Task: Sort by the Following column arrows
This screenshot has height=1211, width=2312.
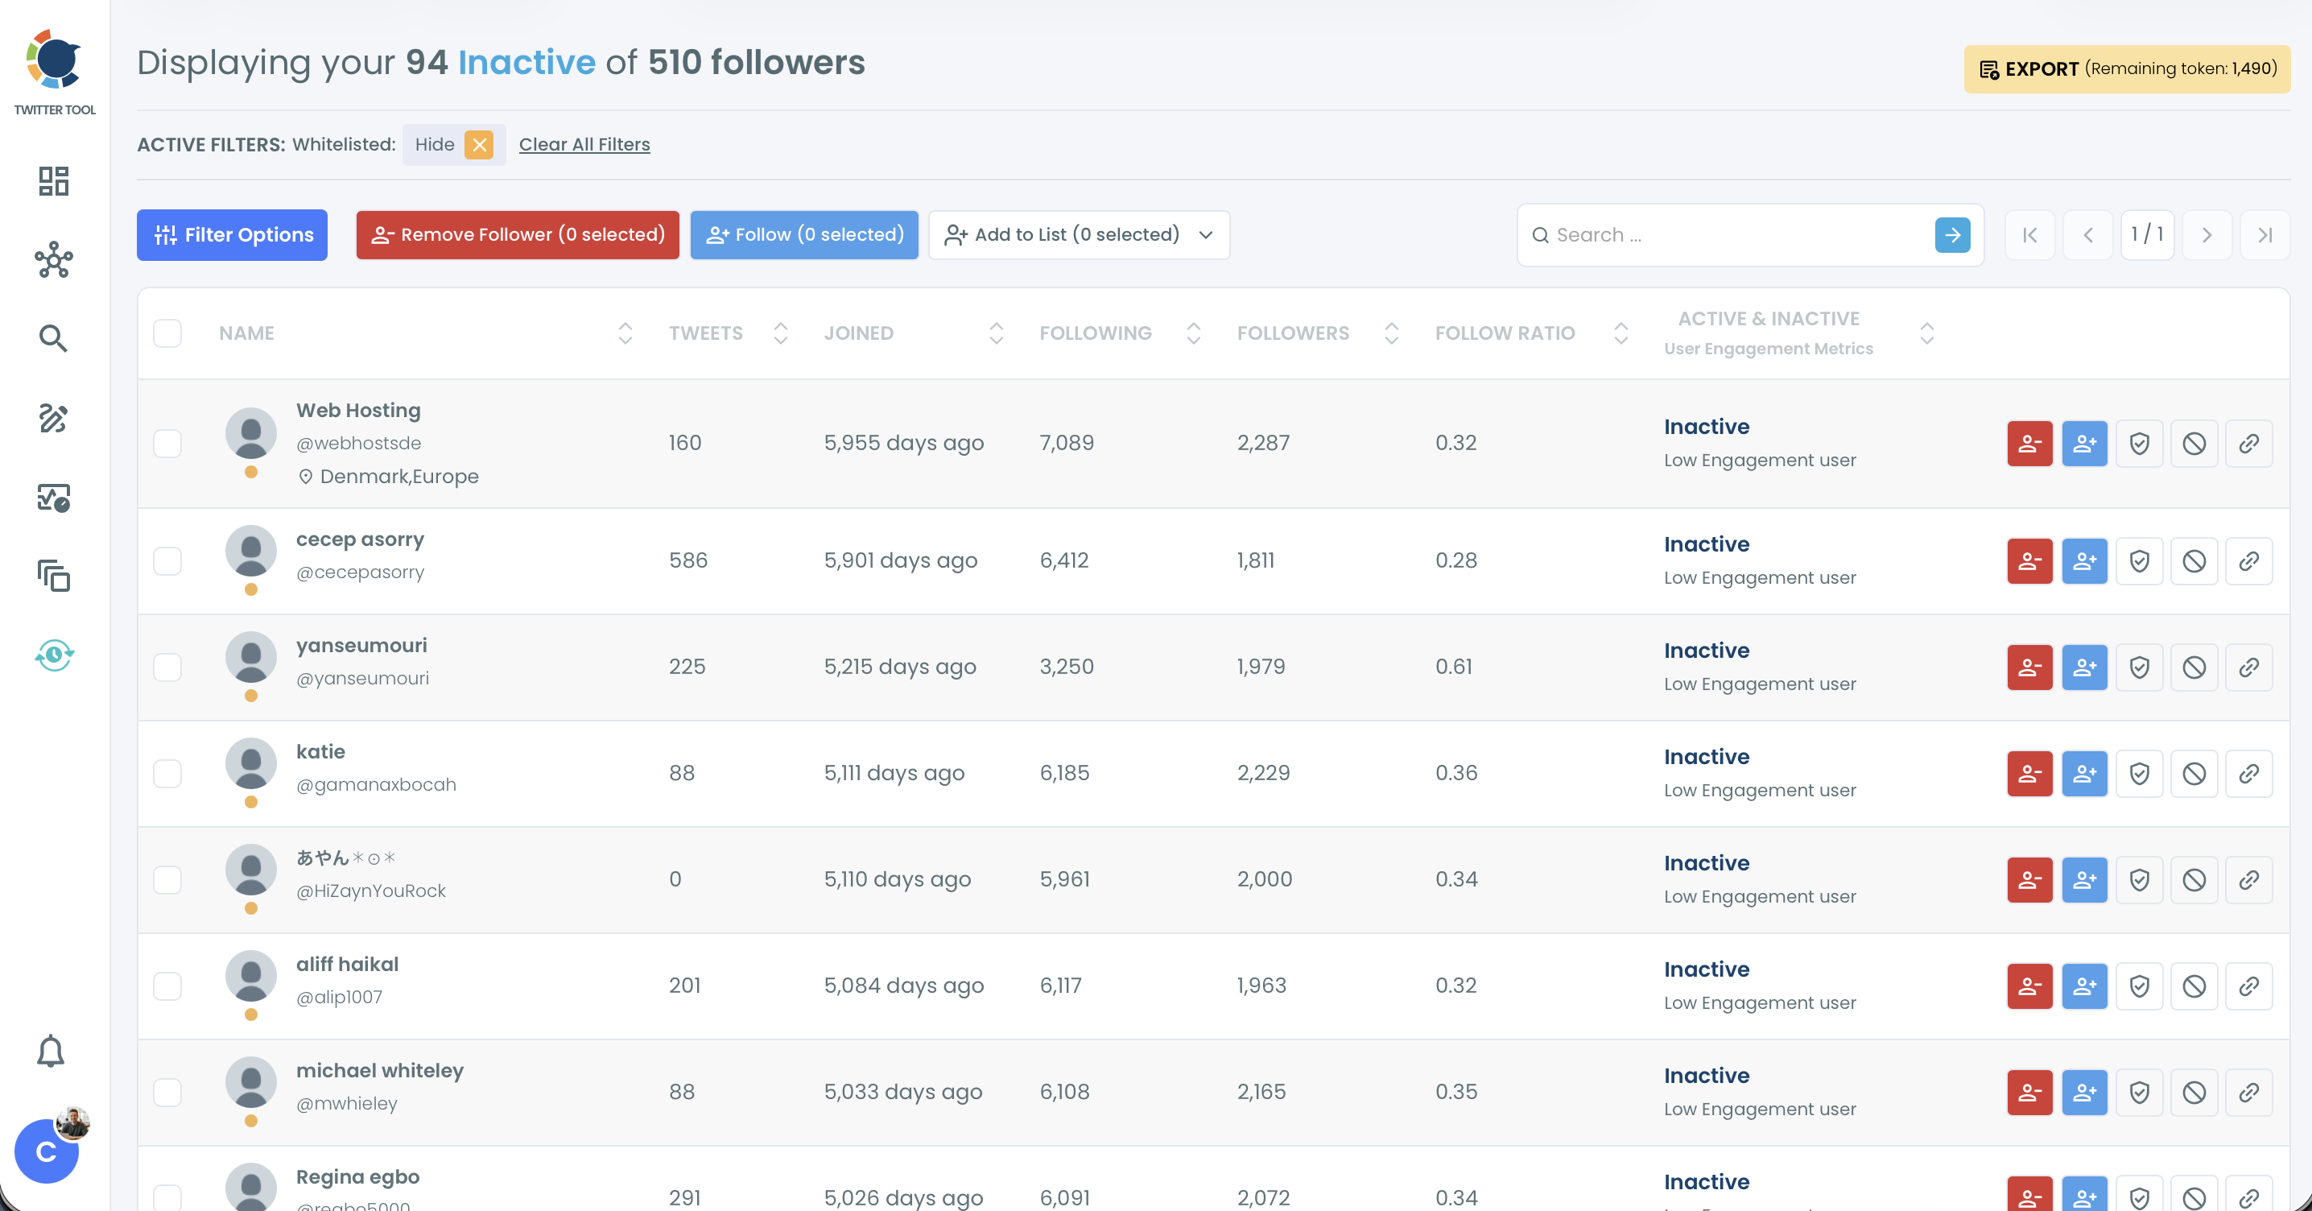Action: [x=1194, y=333]
